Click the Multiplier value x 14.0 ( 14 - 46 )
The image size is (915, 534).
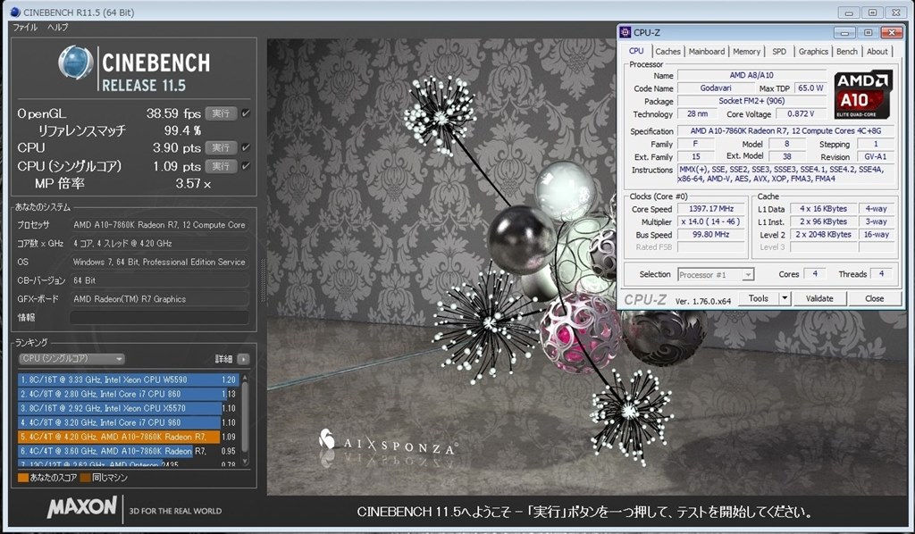(x=710, y=221)
